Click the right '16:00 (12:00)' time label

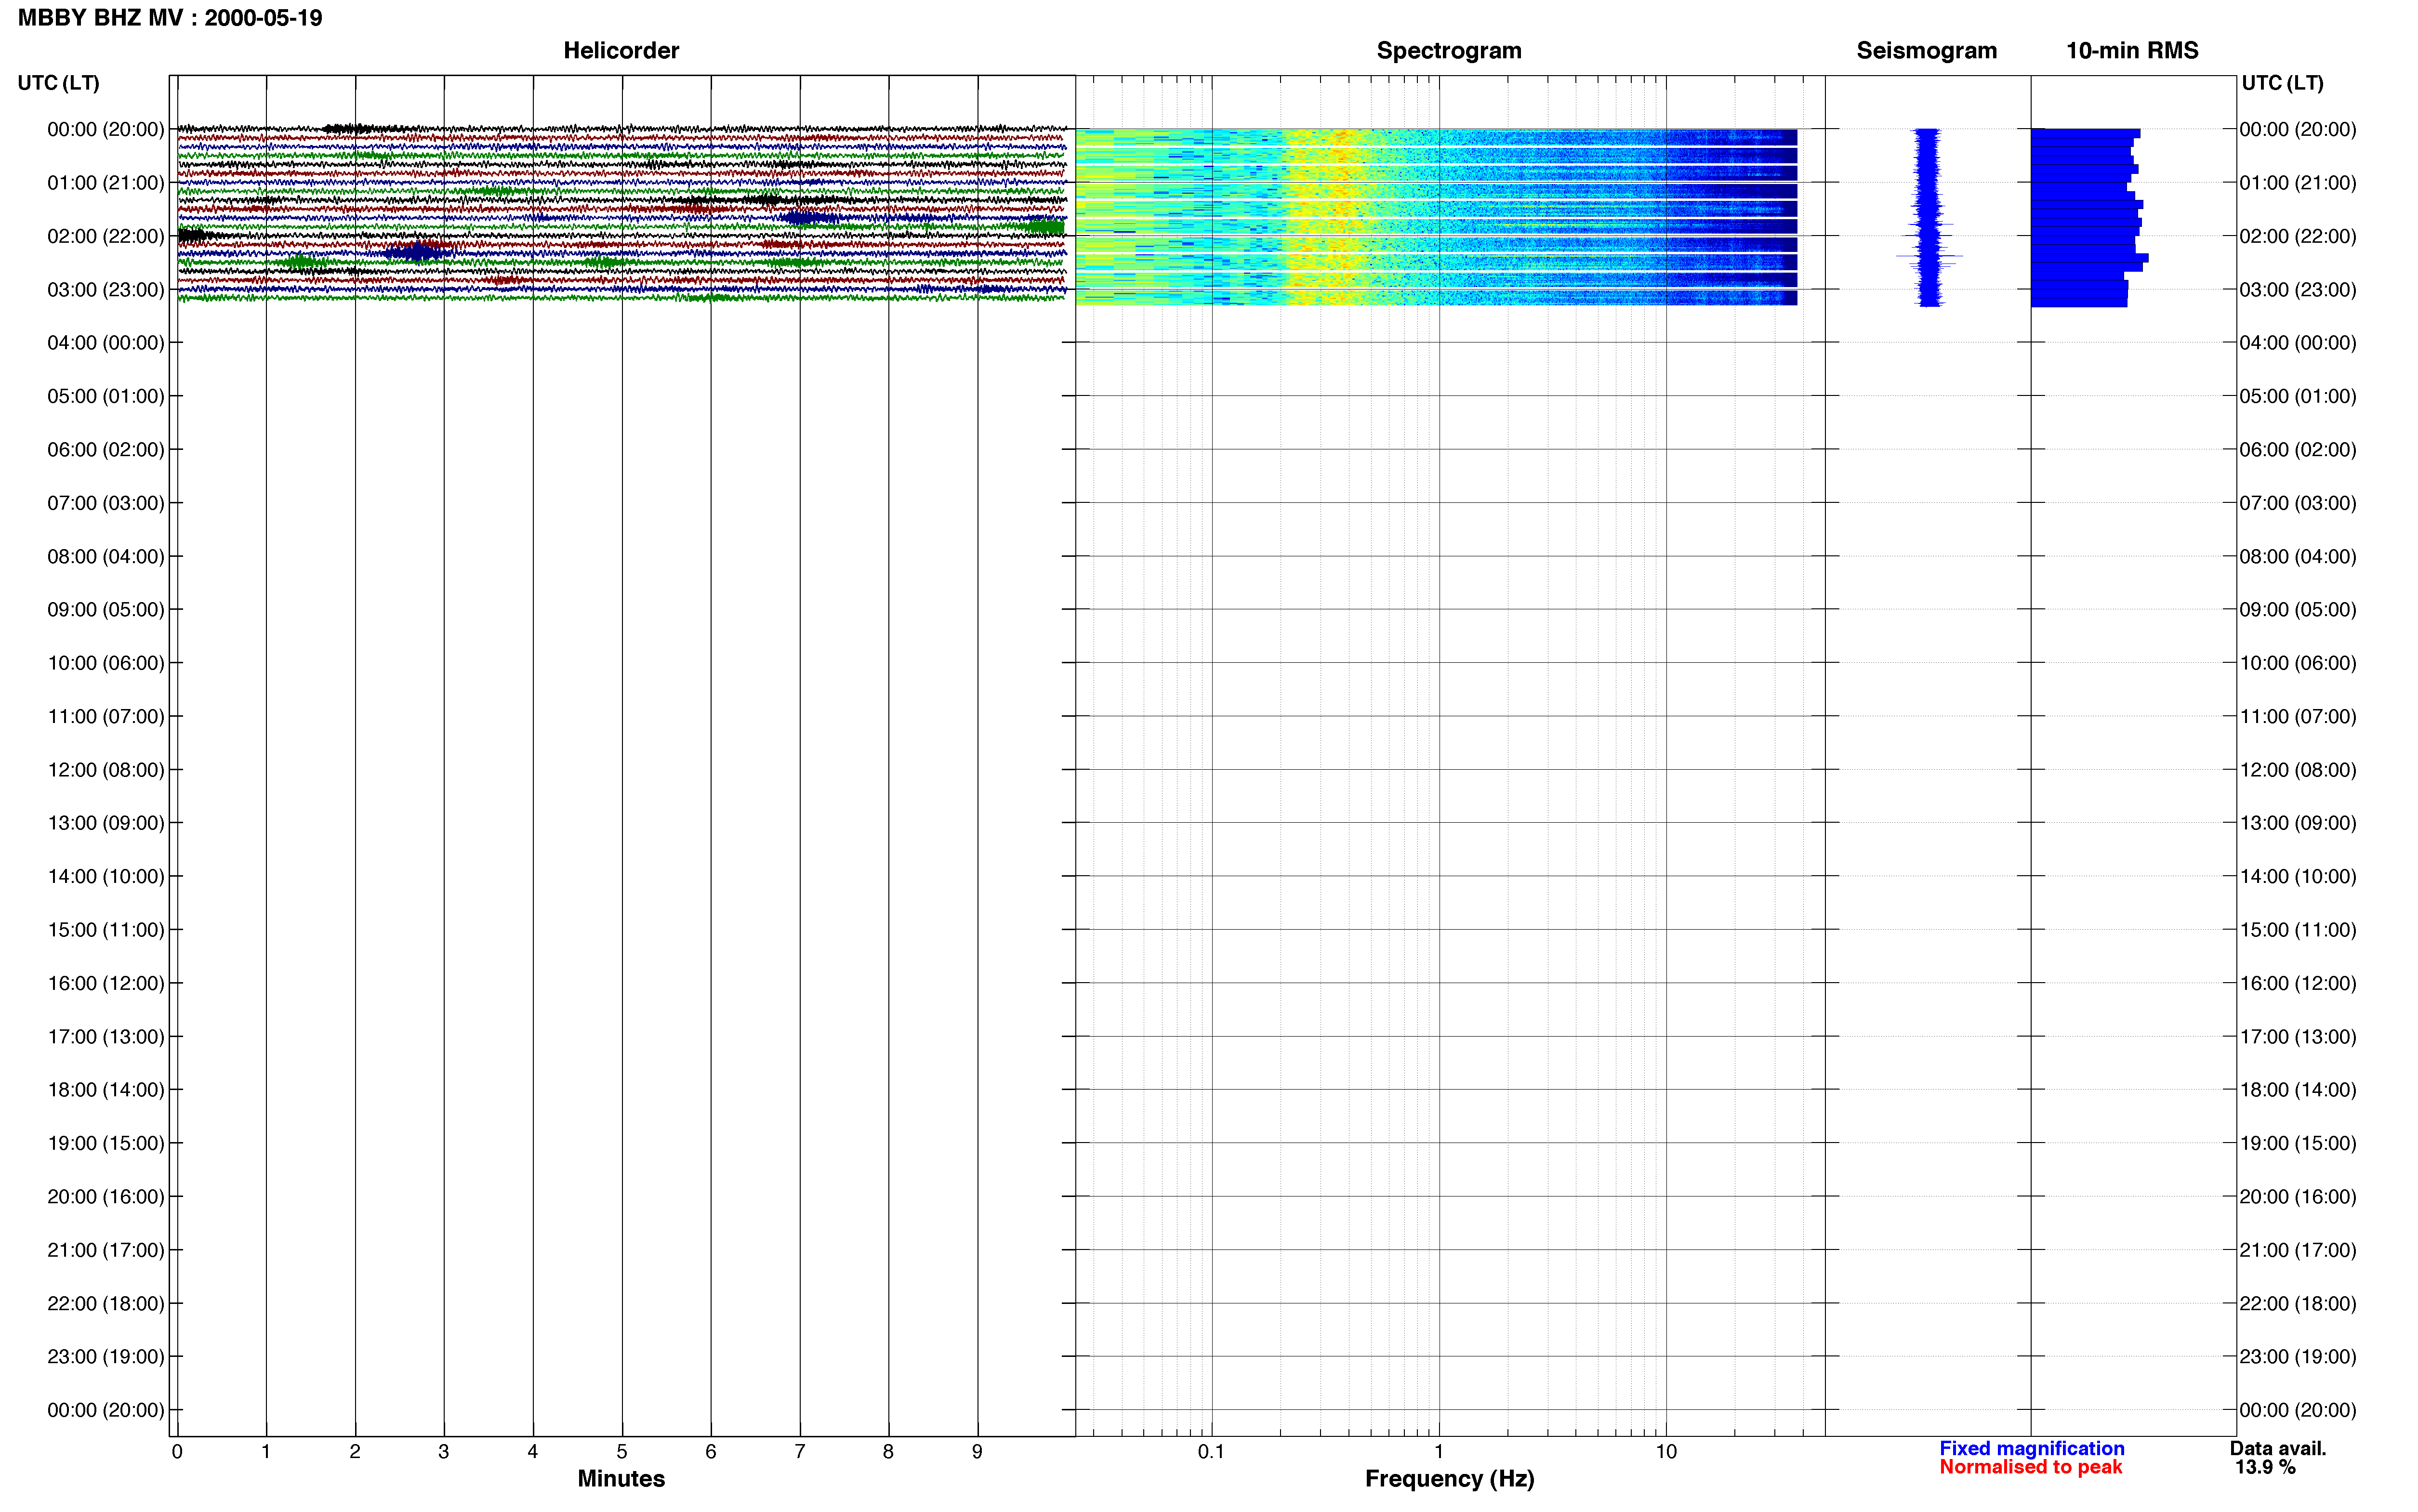[x=2298, y=984]
